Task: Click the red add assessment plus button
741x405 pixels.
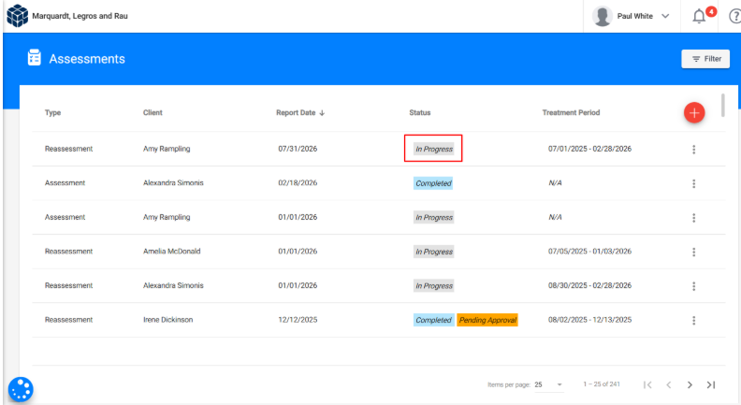Action: [693, 112]
